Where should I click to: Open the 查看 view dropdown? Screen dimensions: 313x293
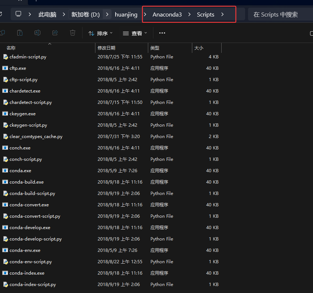point(135,33)
